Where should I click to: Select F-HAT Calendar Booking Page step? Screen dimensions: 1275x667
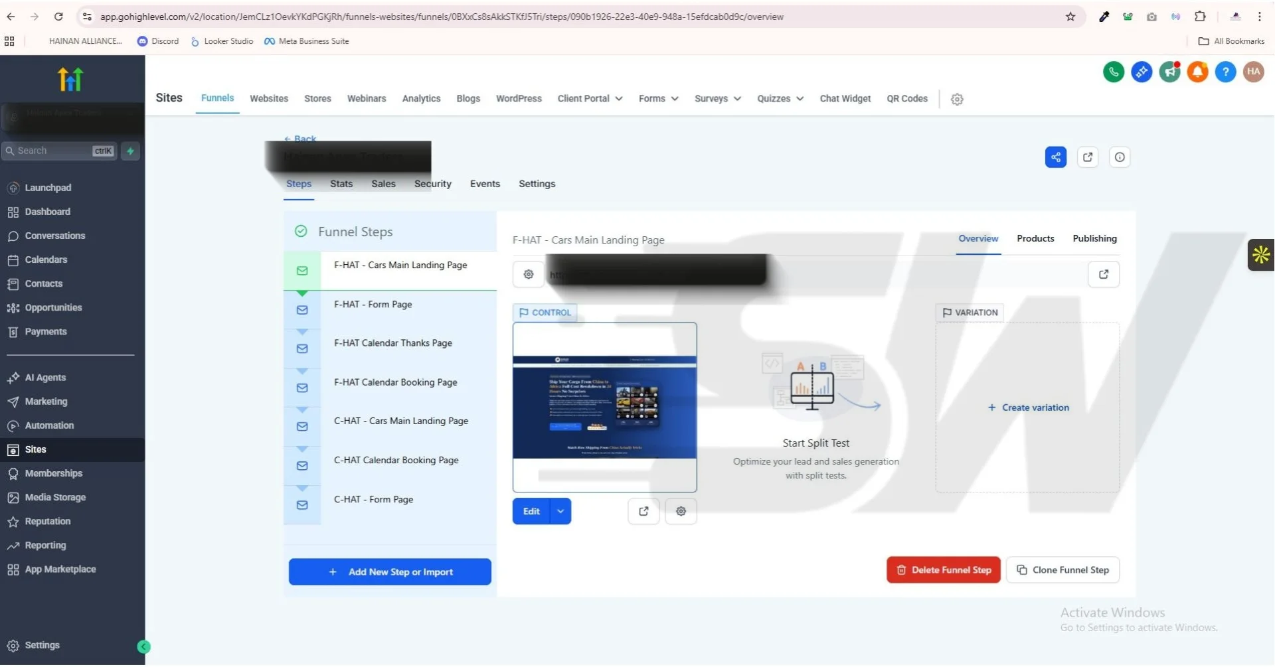395,383
